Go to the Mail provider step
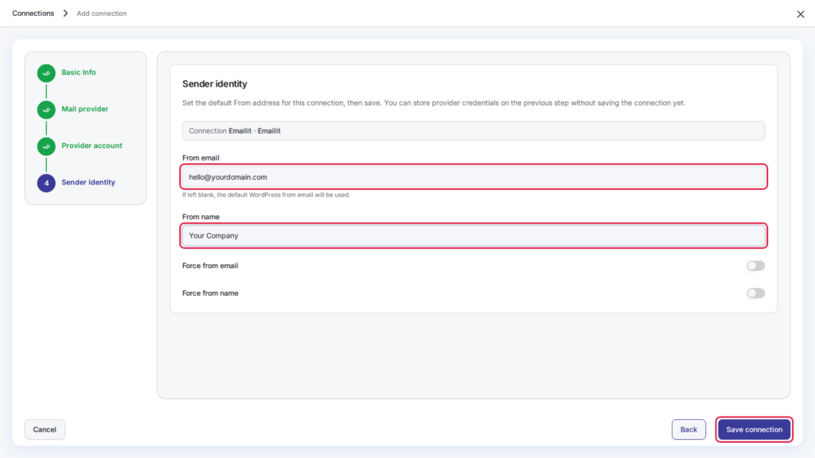 (84, 109)
